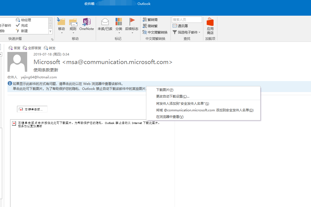This screenshot has width=311, height=207.
Task: Click the sender's avatar picture
Action: (17, 62)
